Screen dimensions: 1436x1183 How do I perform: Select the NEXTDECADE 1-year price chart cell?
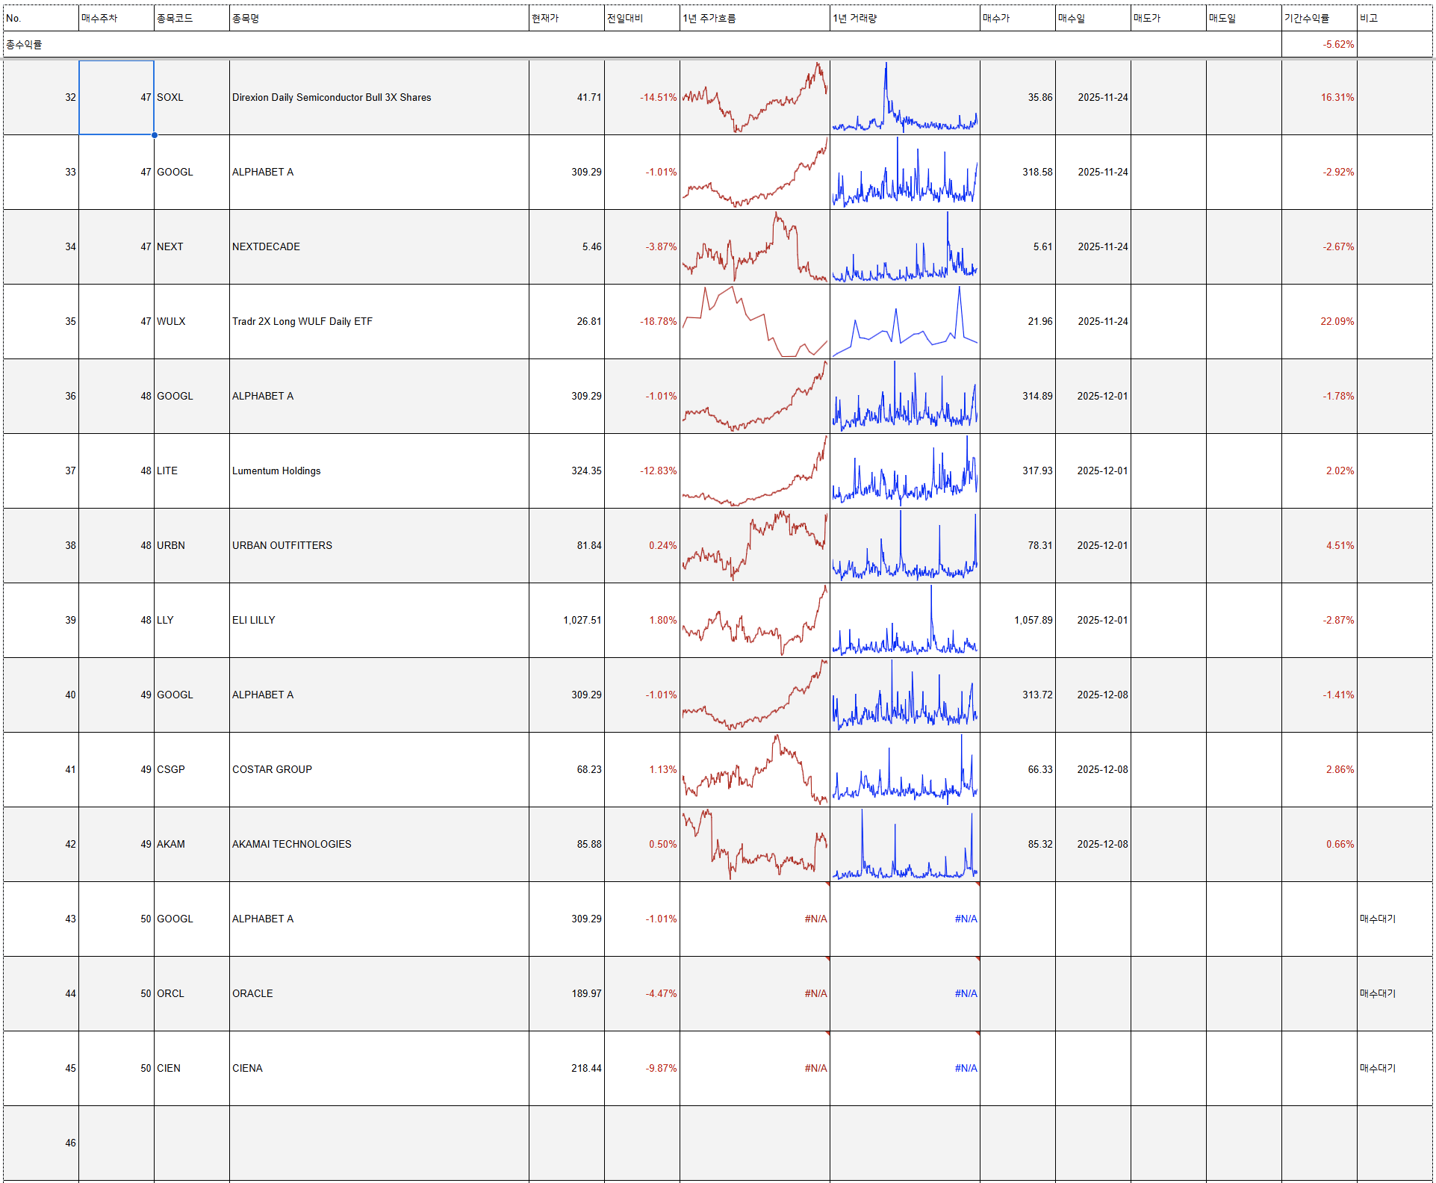pos(754,247)
